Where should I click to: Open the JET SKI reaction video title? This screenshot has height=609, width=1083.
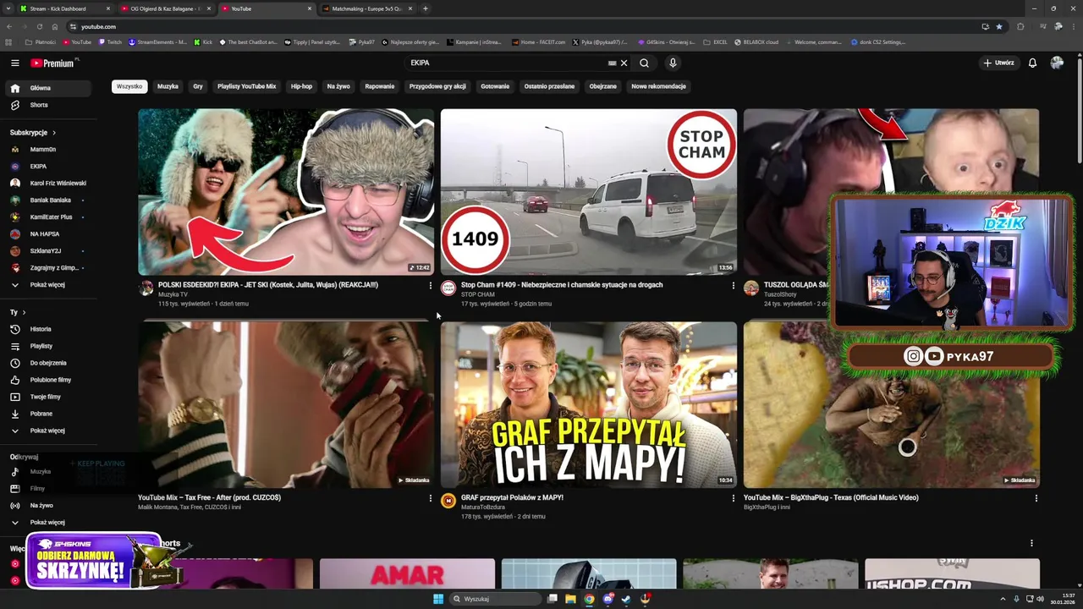268,285
